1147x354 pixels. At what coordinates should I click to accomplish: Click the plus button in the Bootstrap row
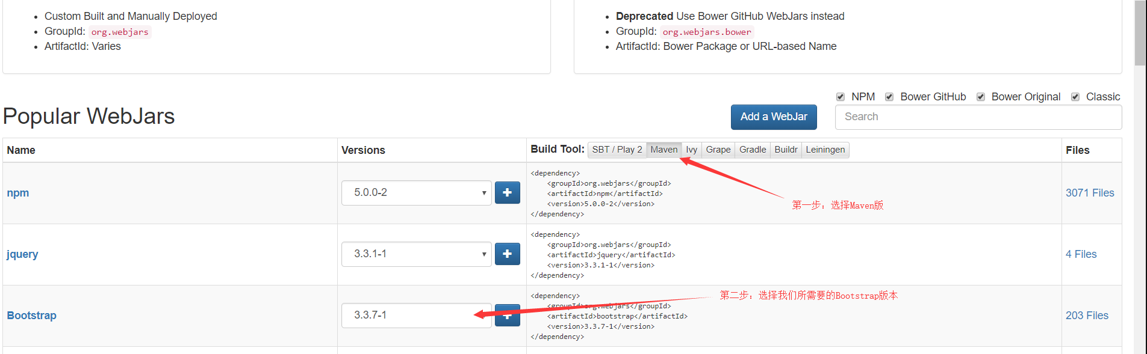507,315
